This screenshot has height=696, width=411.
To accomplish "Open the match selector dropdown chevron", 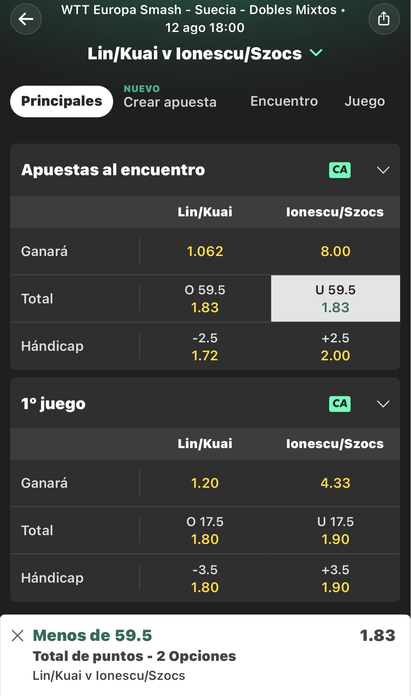I will (x=316, y=53).
